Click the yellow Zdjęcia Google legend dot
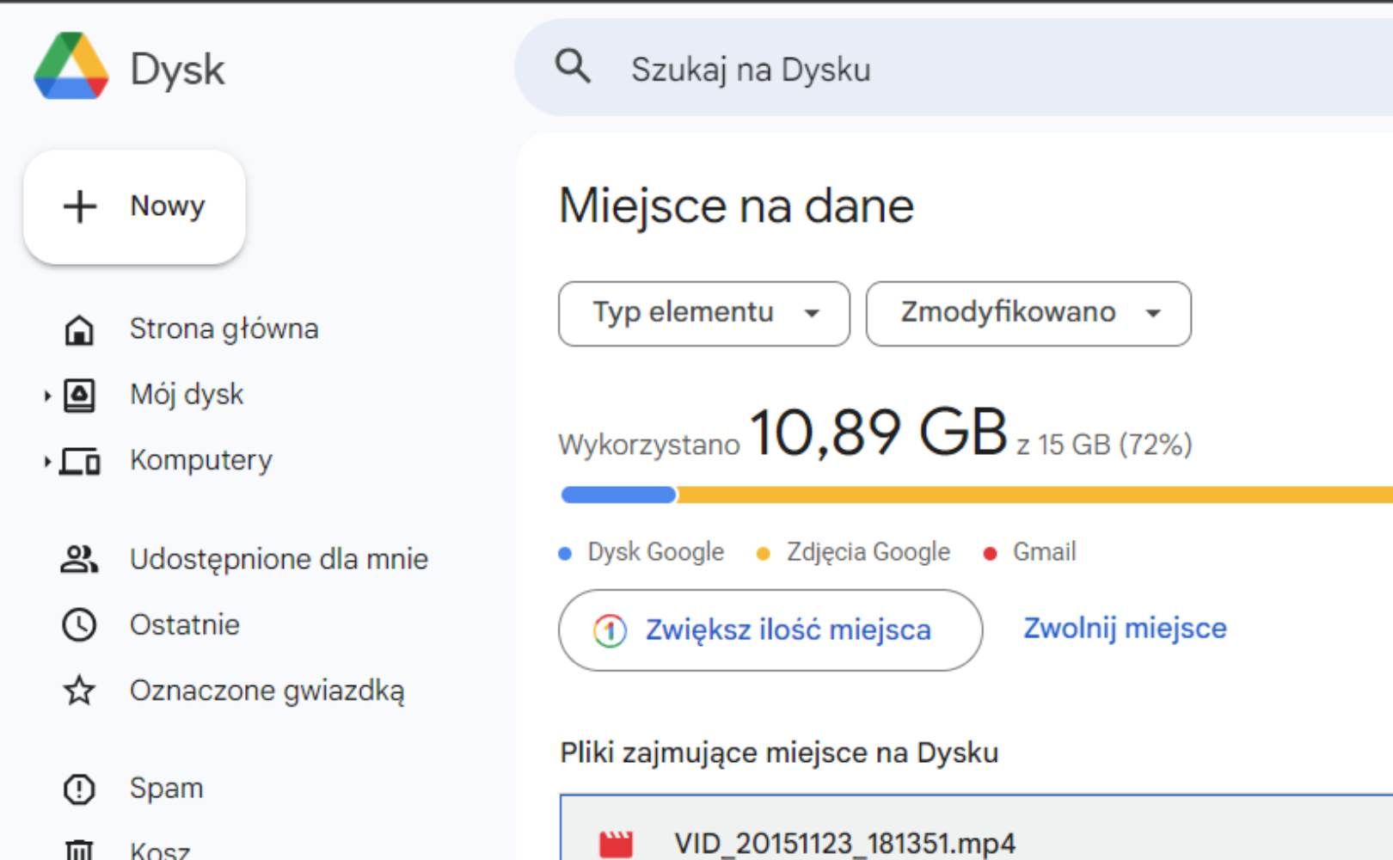This screenshot has height=860, width=1393. [763, 554]
